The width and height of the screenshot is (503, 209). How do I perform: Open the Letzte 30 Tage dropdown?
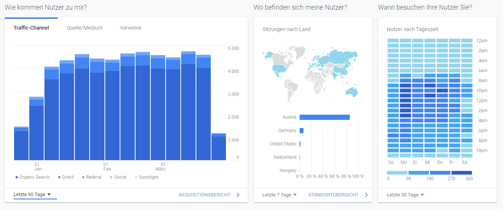pos(405,195)
